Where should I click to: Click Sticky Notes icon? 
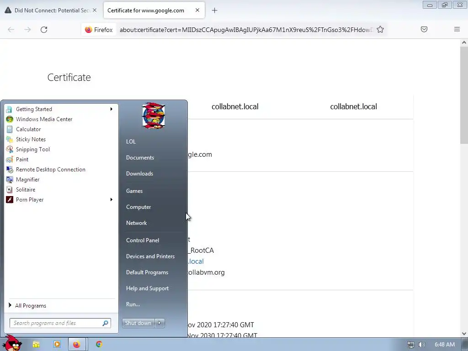point(10,139)
